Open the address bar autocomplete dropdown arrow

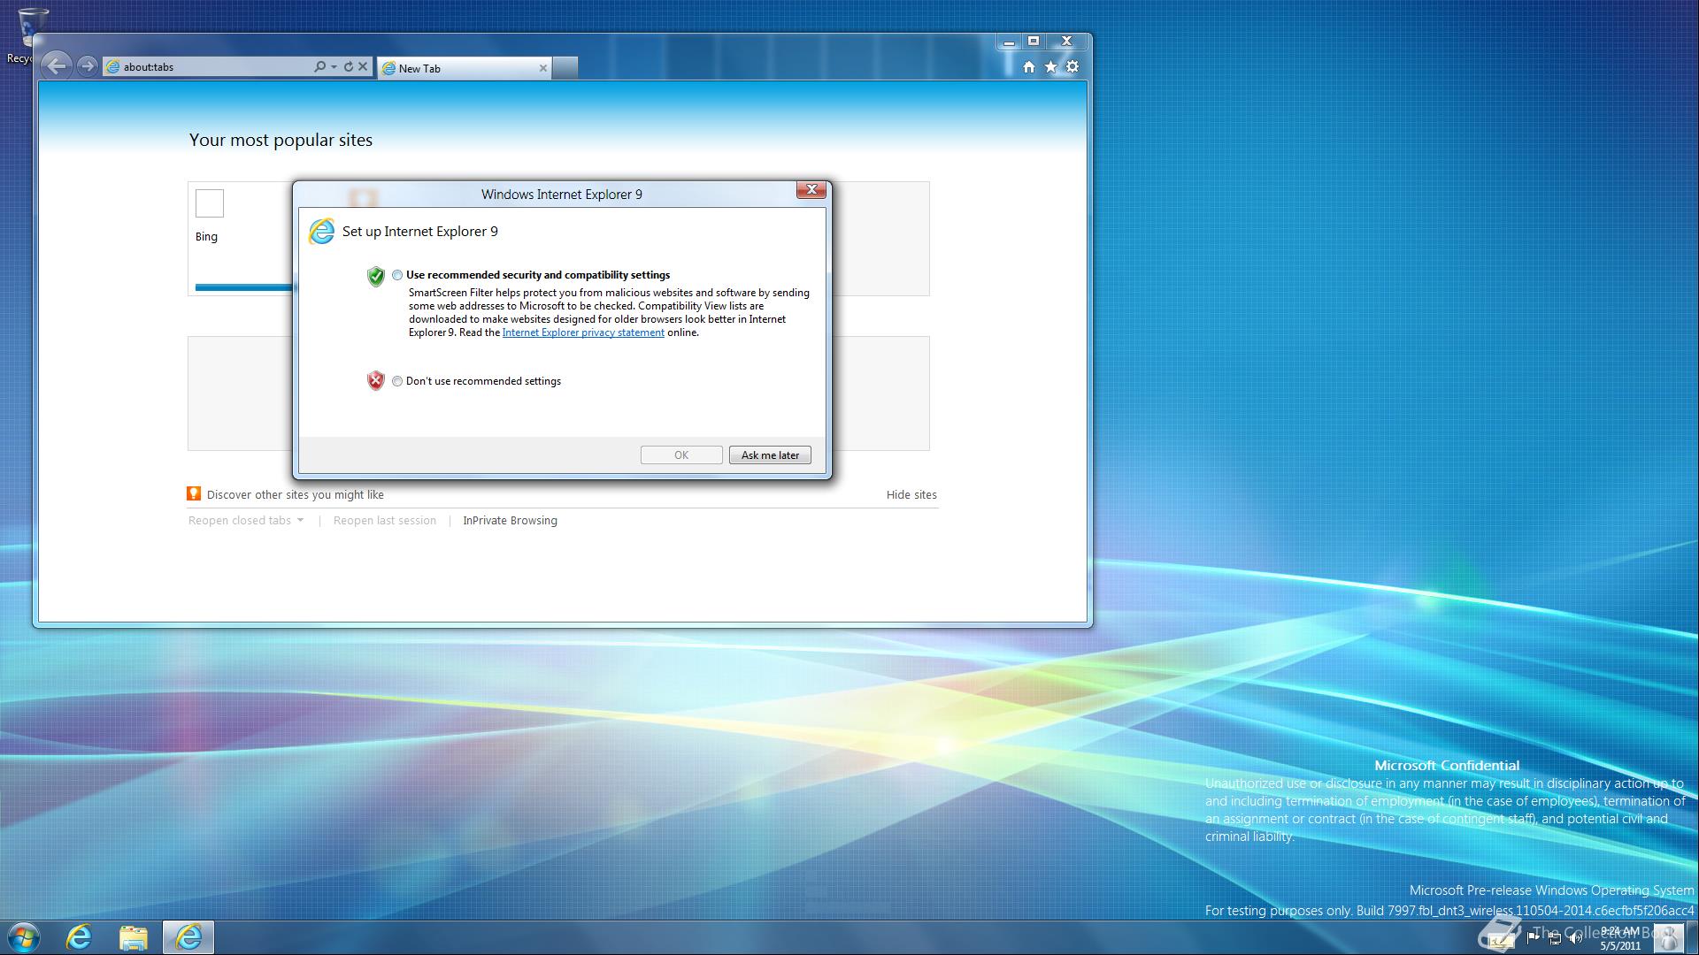pos(334,66)
